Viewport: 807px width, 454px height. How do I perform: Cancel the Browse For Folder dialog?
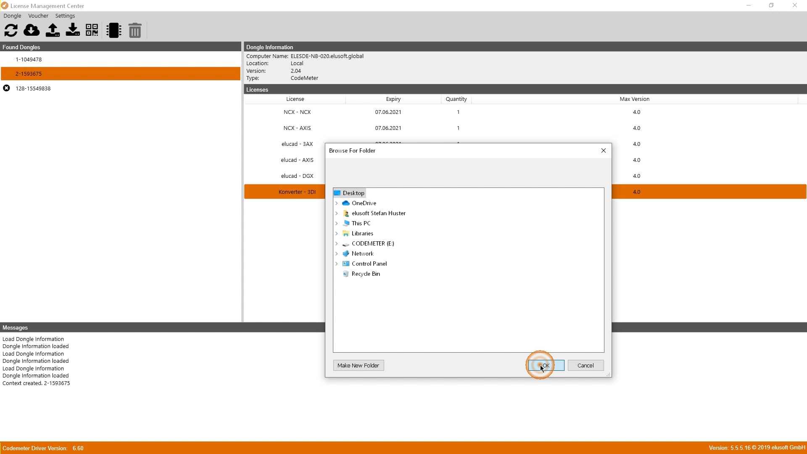(x=585, y=365)
